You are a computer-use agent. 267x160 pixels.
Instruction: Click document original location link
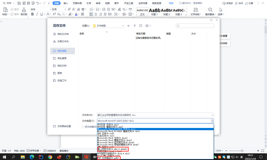(x=62, y=126)
